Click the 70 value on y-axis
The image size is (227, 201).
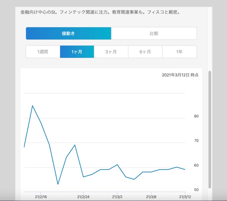coord(196,141)
